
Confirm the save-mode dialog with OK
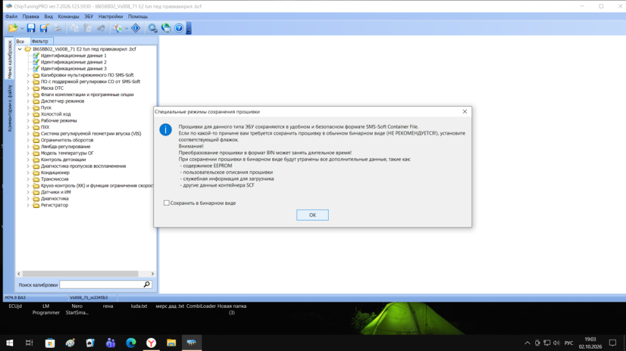[312, 215]
